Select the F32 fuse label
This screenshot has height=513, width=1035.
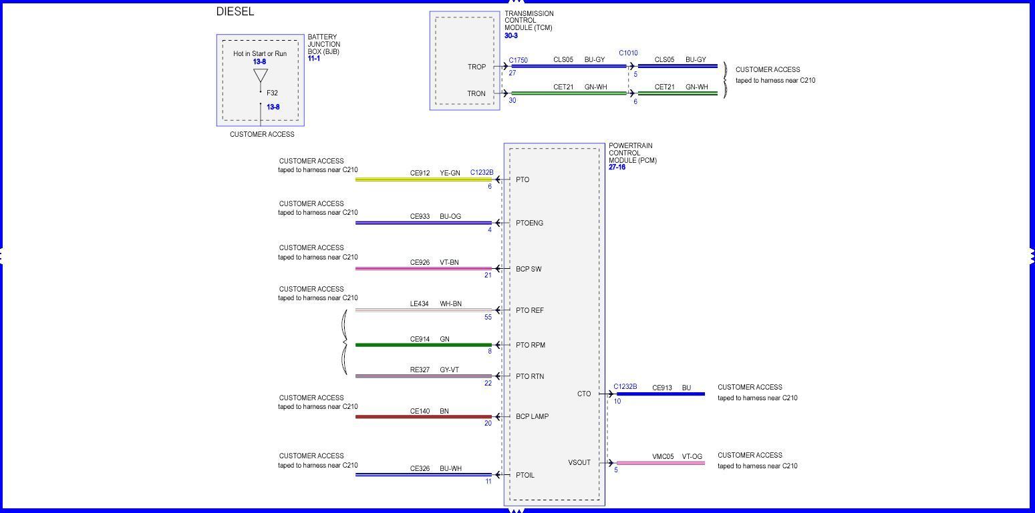pos(272,93)
